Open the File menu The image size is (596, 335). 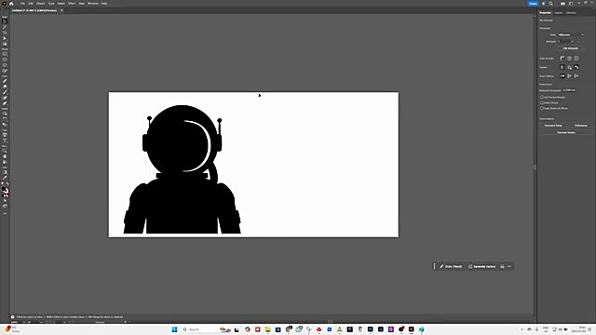[22, 4]
